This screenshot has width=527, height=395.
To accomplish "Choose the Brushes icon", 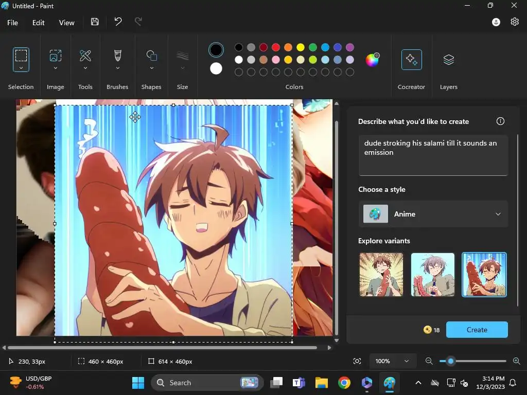I will click(x=118, y=56).
